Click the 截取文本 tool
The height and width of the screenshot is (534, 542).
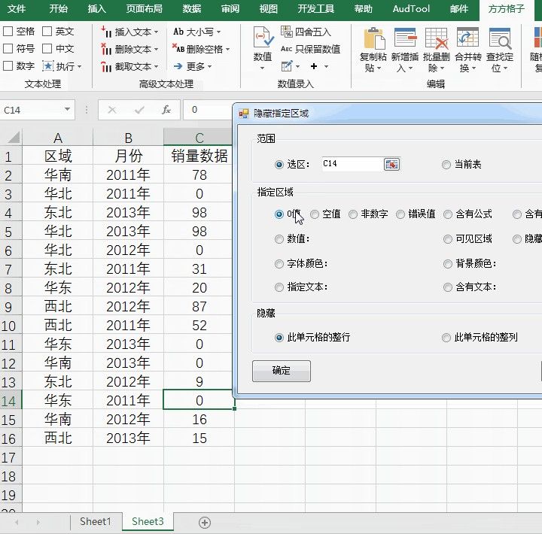coord(129,66)
